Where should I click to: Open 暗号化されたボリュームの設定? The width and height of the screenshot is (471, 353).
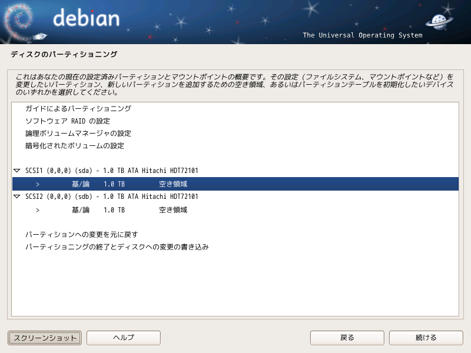point(75,145)
